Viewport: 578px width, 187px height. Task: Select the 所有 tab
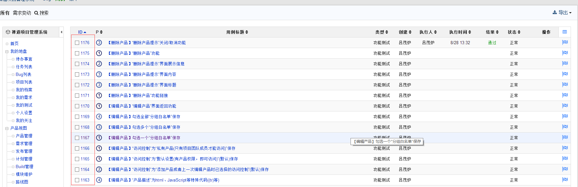point(5,13)
